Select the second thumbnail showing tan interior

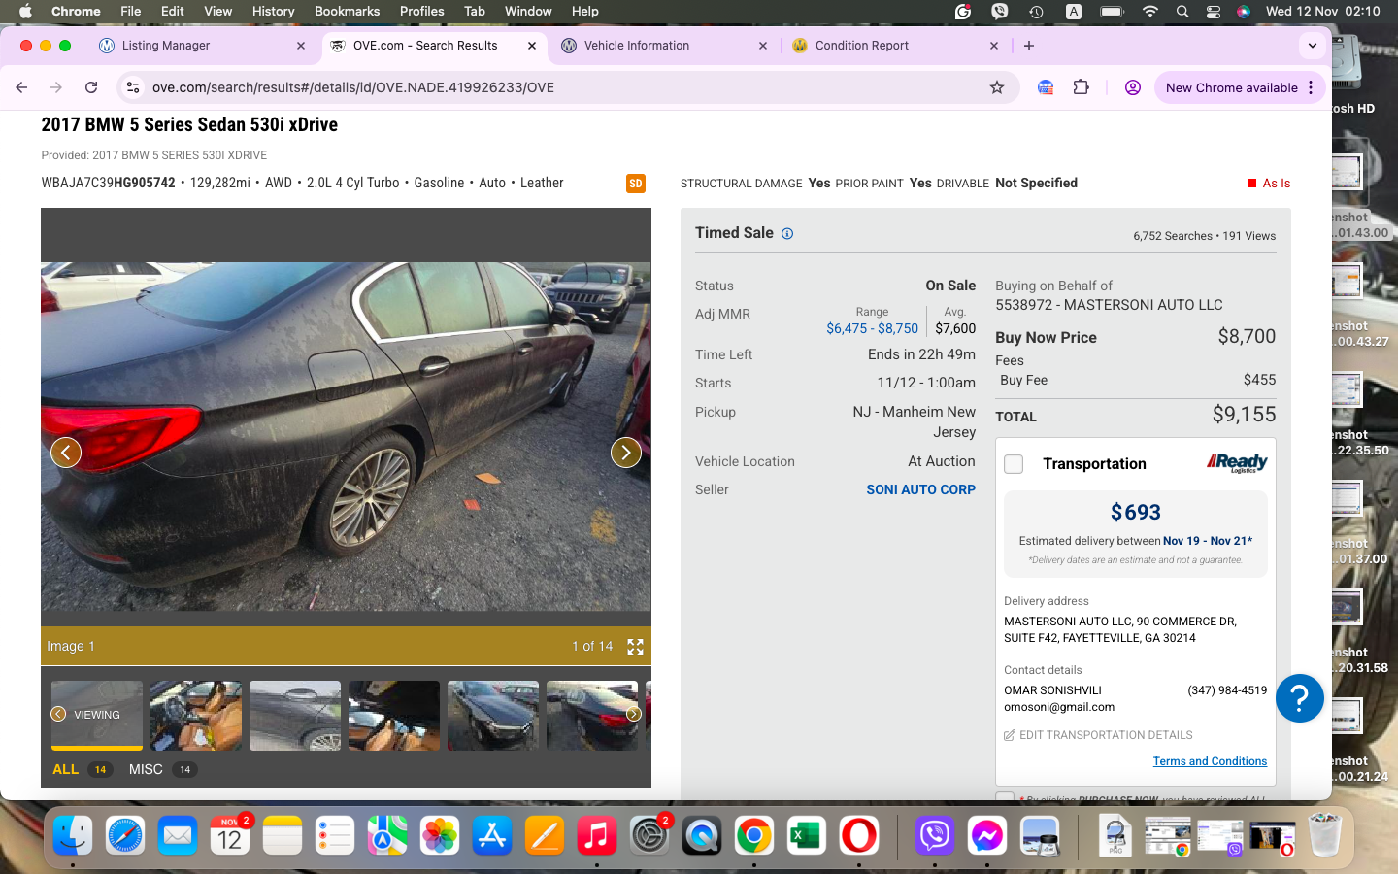[x=196, y=716]
